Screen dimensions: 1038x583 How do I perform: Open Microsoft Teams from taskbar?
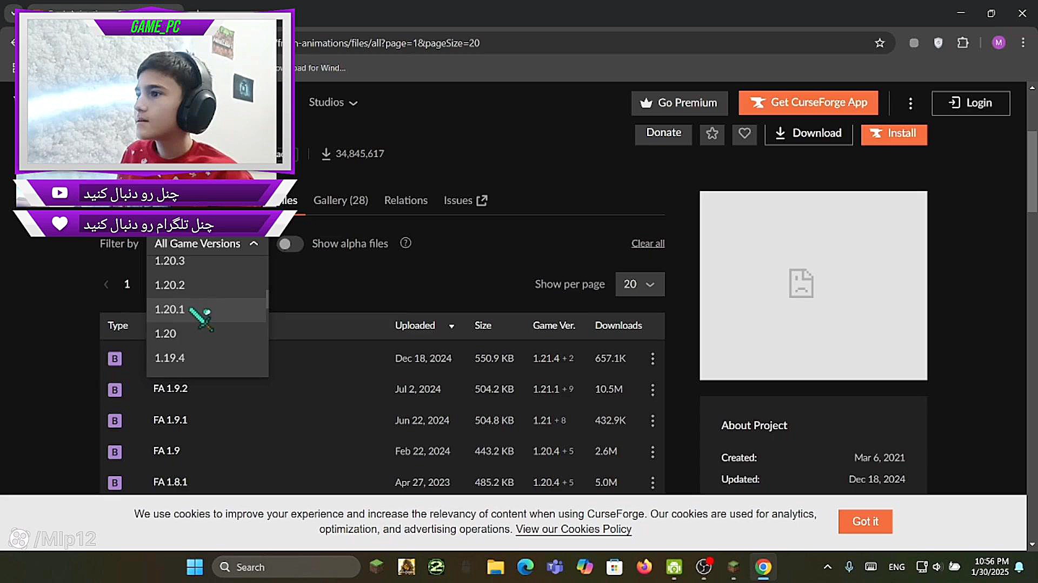pos(555,567)
